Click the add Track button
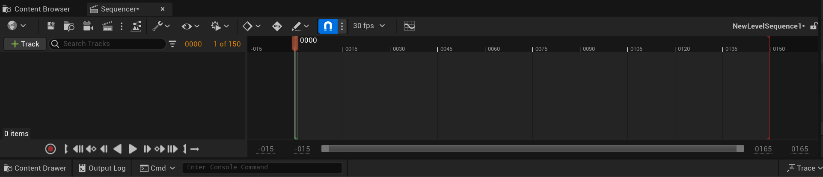This screenshot has height=177, width=823. (25, 44)
